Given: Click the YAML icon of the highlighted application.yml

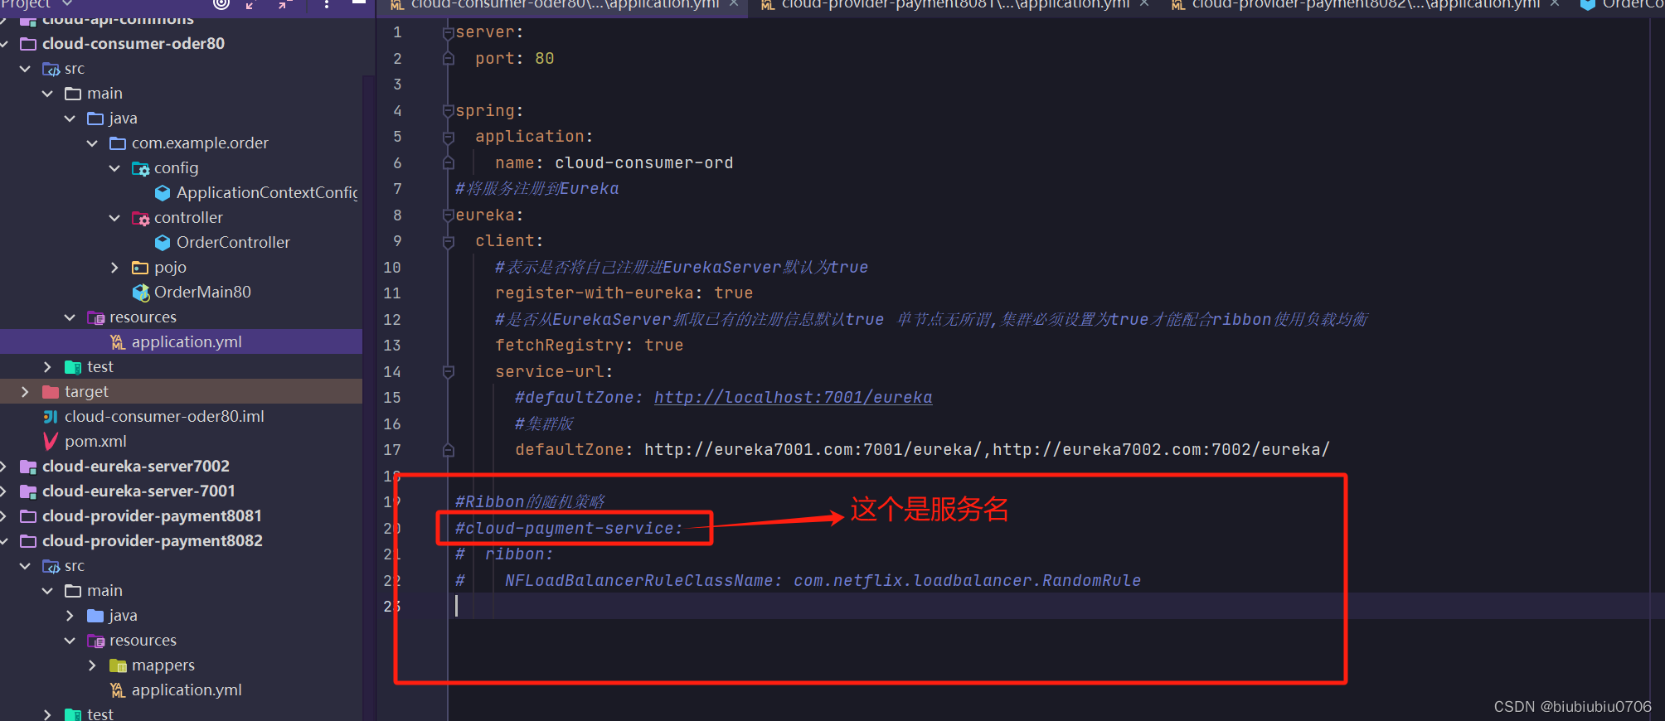Looking at the screenshot, I should (118, 342).
